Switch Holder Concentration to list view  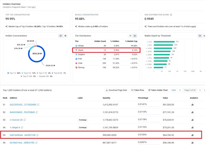61,36
